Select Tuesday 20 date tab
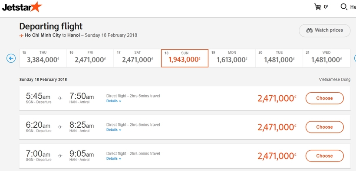Screen dimensions: 356x171 point(279,58)
